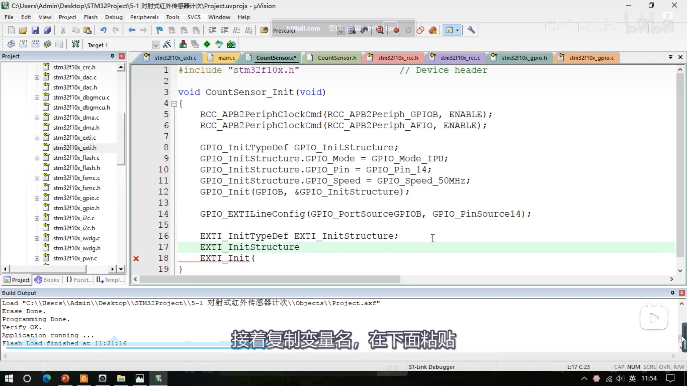The width and height of the screenshot is (687, 386).
Task: Click the Open file toolbar icon
Action: tap(23, 30)
